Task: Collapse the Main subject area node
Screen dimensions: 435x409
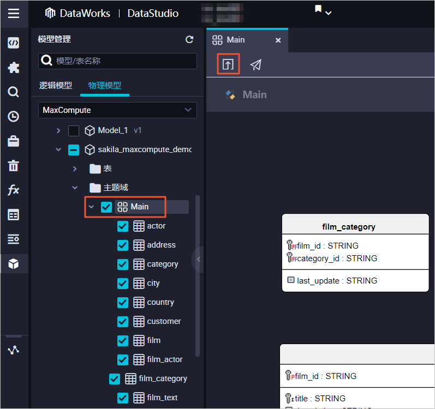Action: click(91, 207)
